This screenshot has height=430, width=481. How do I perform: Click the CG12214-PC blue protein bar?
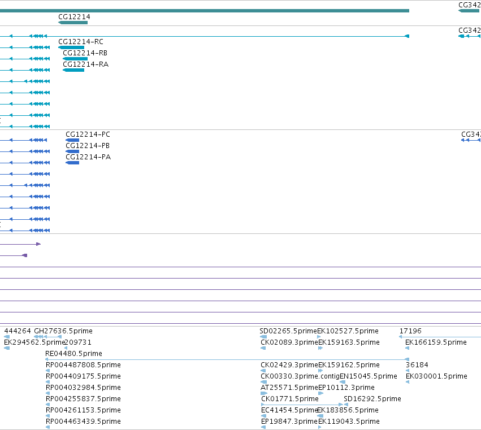tap(72, 140)
